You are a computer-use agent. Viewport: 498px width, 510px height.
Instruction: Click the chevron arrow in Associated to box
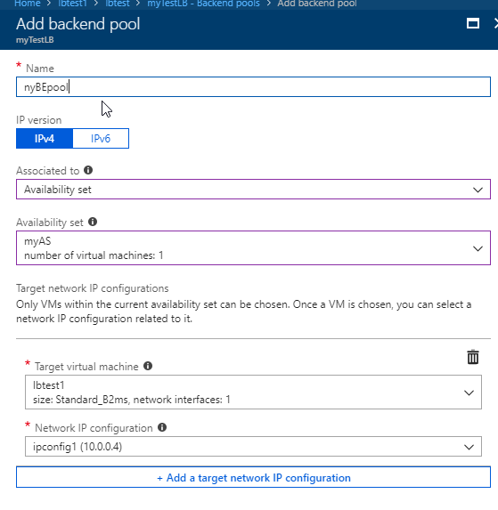coord(478,190)
